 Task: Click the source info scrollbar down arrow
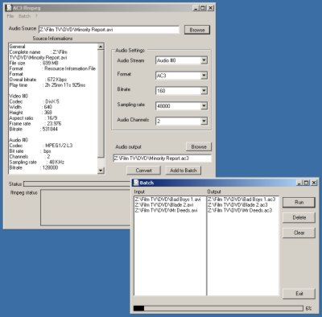point(101,171)
